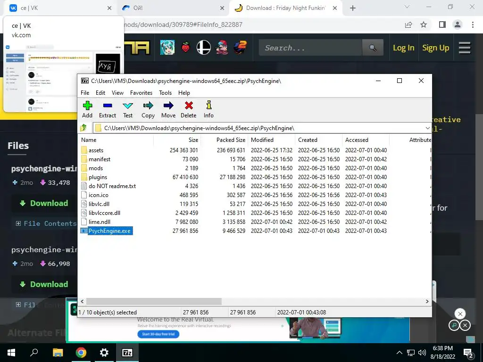
Task: Sort by Size column header
Action: coord(193,140)
